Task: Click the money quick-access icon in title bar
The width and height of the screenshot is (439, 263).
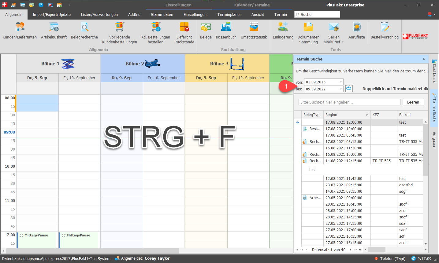Action: (32, 5)
